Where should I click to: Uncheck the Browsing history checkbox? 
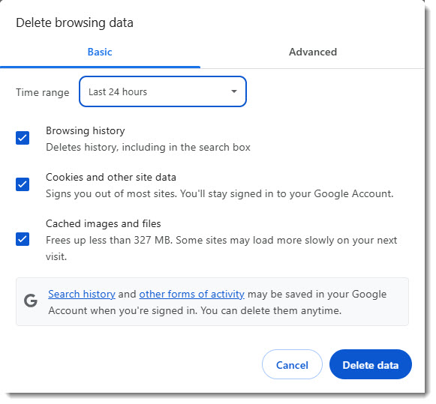[23, 138]
